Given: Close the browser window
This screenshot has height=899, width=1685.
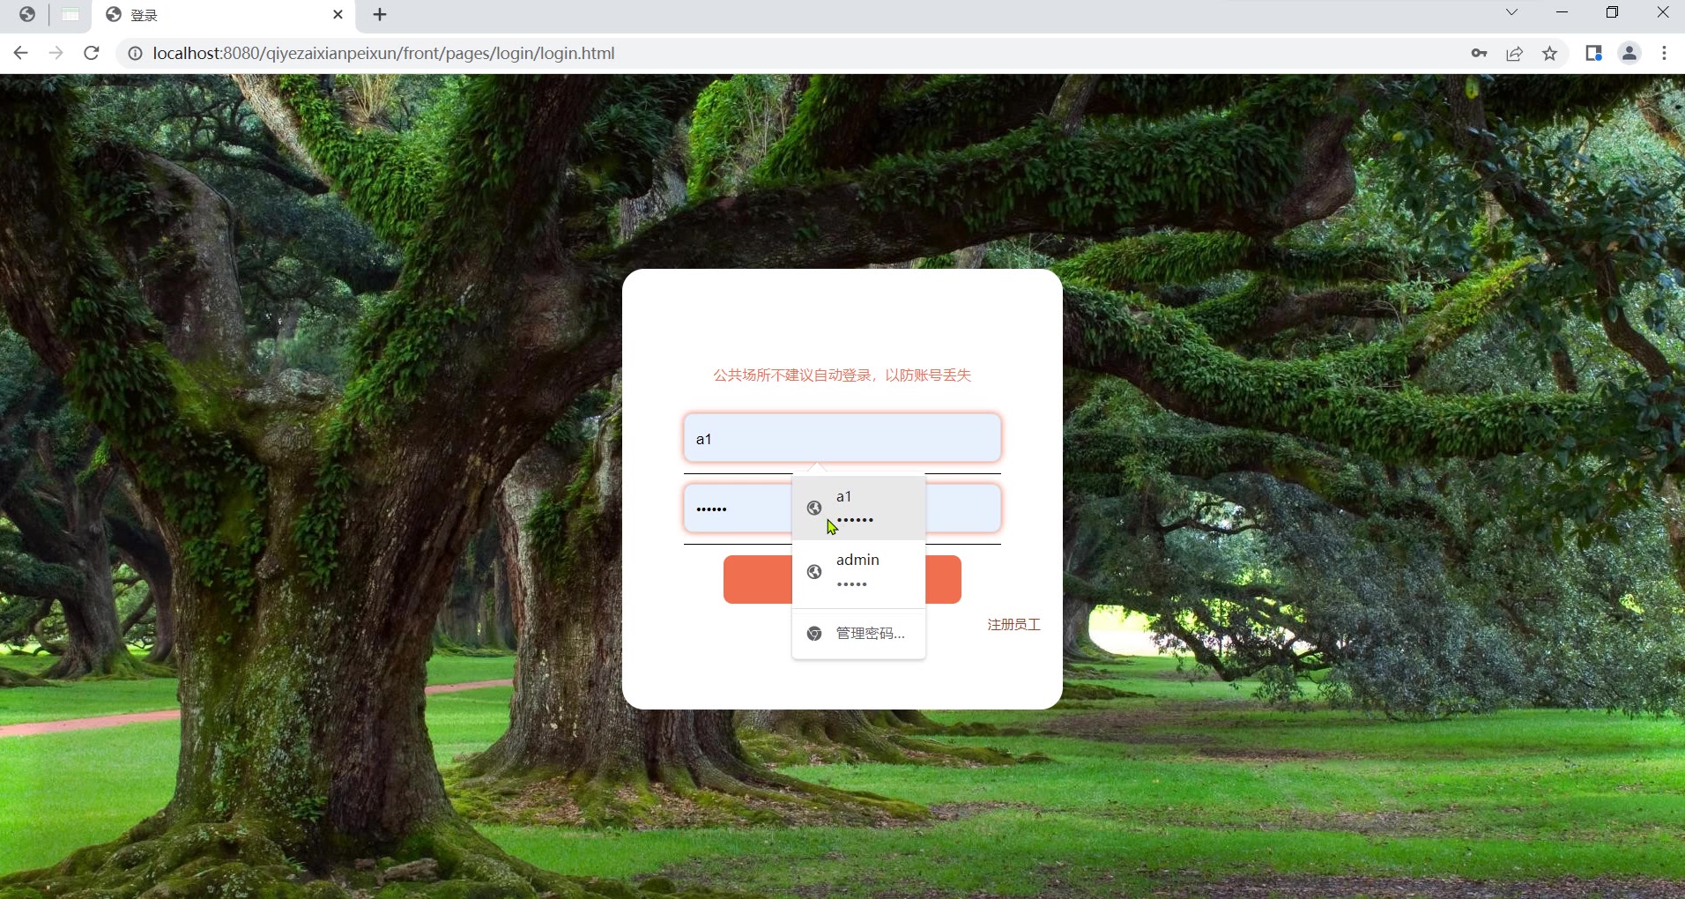Looking at the screenshot, I should tap(1662, 12).
